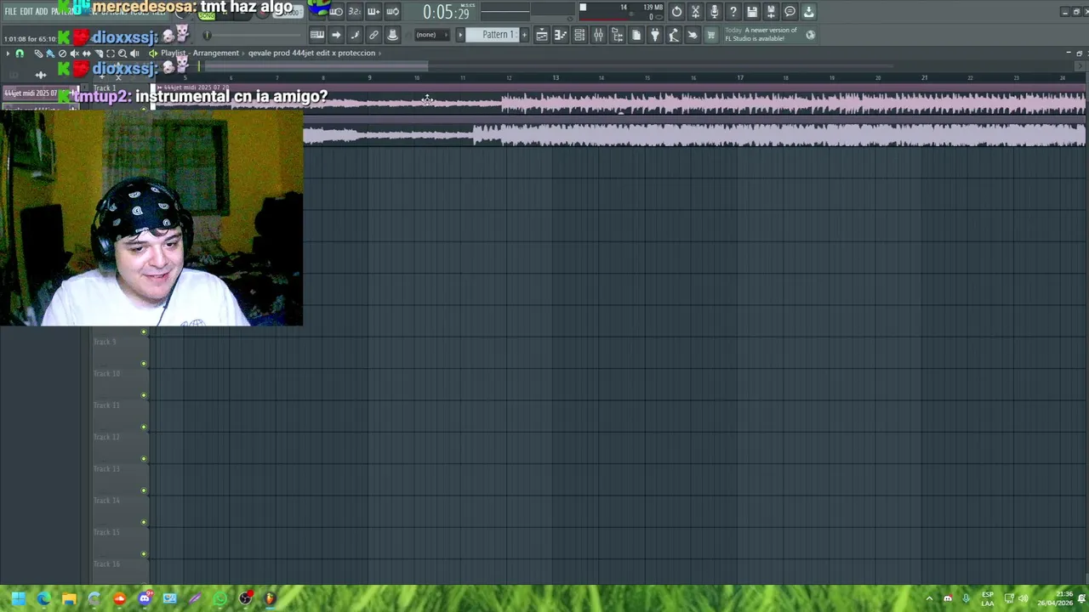Open the FILE menu
The image size is (1089, 612).
click(x=10, y=11)
